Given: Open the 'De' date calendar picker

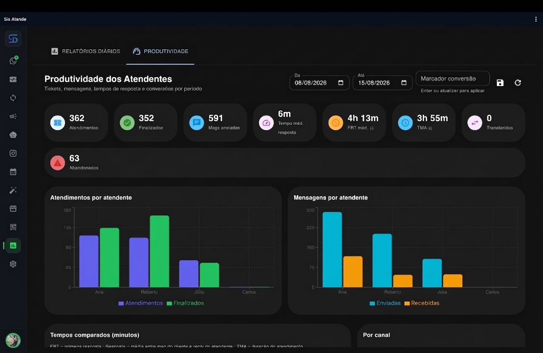Looking at the screenshot, I should coord(341,83).
